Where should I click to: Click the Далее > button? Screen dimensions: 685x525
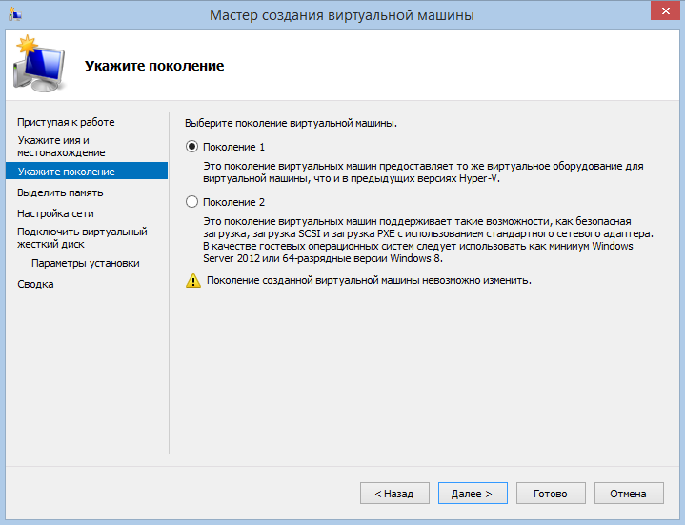click(x=473, y=494)
